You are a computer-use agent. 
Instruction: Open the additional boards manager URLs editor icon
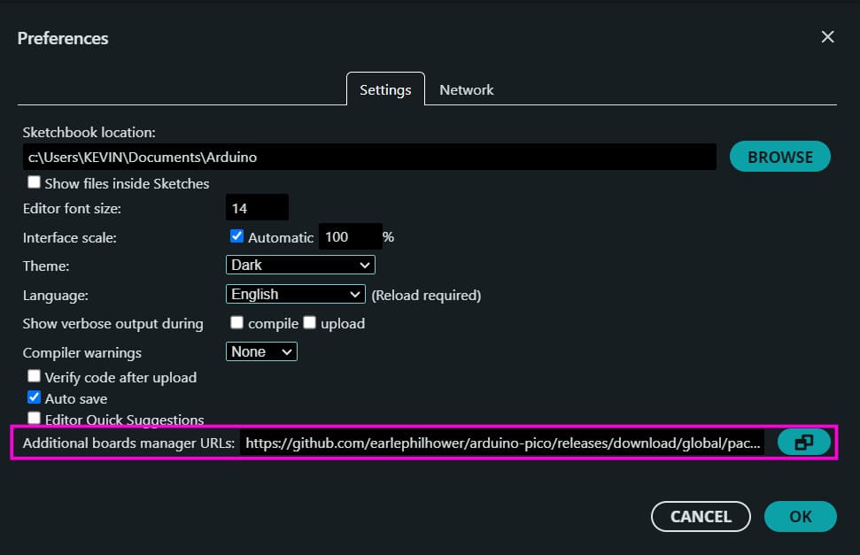click(803, 442)
